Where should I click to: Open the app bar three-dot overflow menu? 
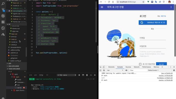pos(171,7)
